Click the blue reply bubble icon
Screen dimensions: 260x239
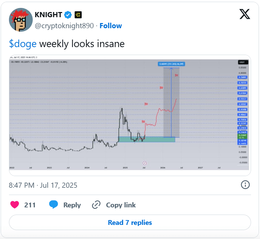(54, 204)
